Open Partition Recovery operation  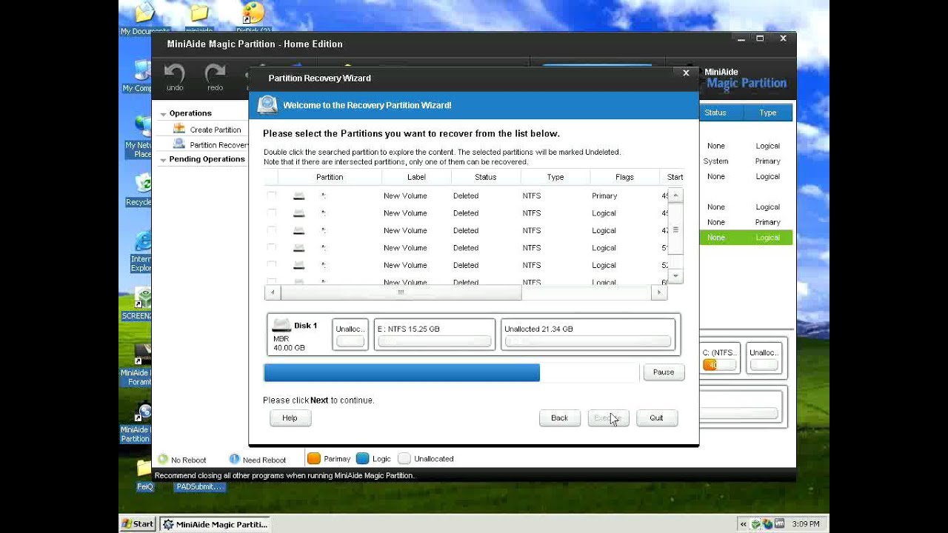click(218, 145)
